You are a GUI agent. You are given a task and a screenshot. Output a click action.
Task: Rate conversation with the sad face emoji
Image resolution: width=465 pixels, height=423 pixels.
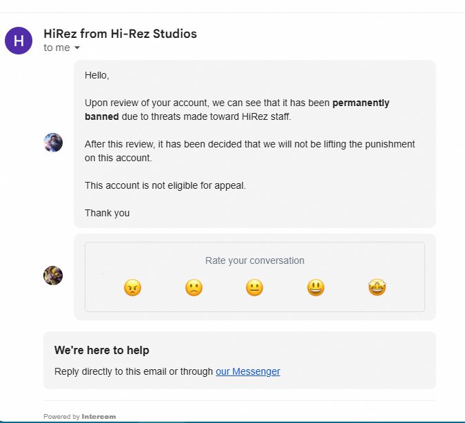tap(194, 288)
